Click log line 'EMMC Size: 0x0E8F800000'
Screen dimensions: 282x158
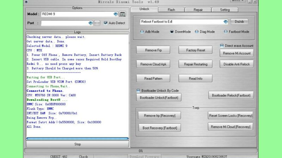click(46, 104)
